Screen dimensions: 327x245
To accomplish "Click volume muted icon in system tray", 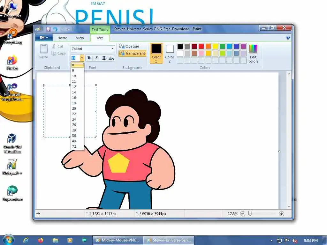I will coord(295,241).
